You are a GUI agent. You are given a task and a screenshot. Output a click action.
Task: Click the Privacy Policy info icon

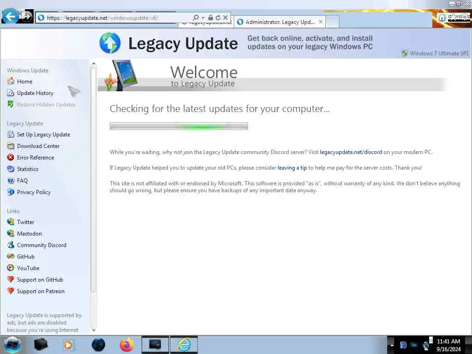pyautogui.click(x=11, y=192)
